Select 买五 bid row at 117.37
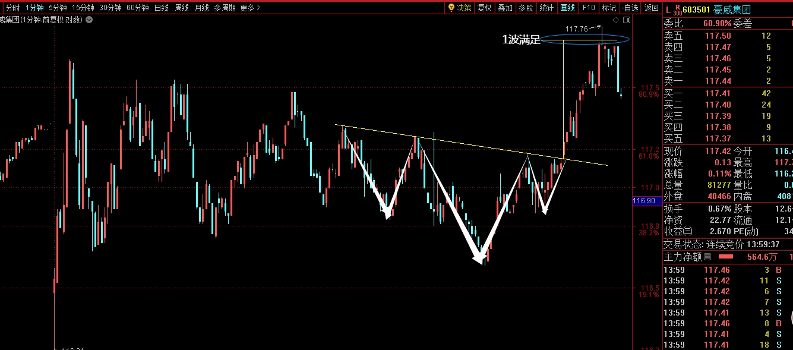This screenshot has height=350, width=793. [728, 138]
